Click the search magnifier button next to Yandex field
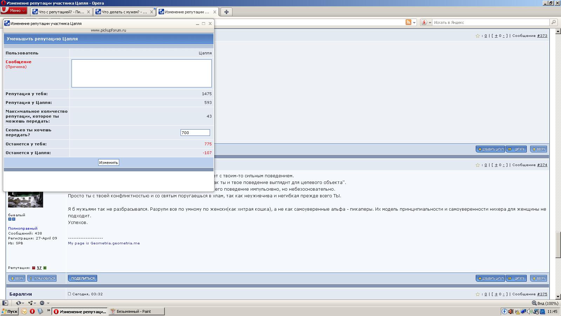This screenshot has height=316, width=561. coord(554,22)
